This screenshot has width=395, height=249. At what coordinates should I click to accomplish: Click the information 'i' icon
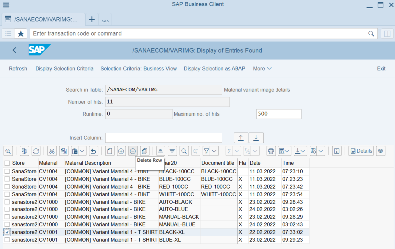(x=337, y=151)
